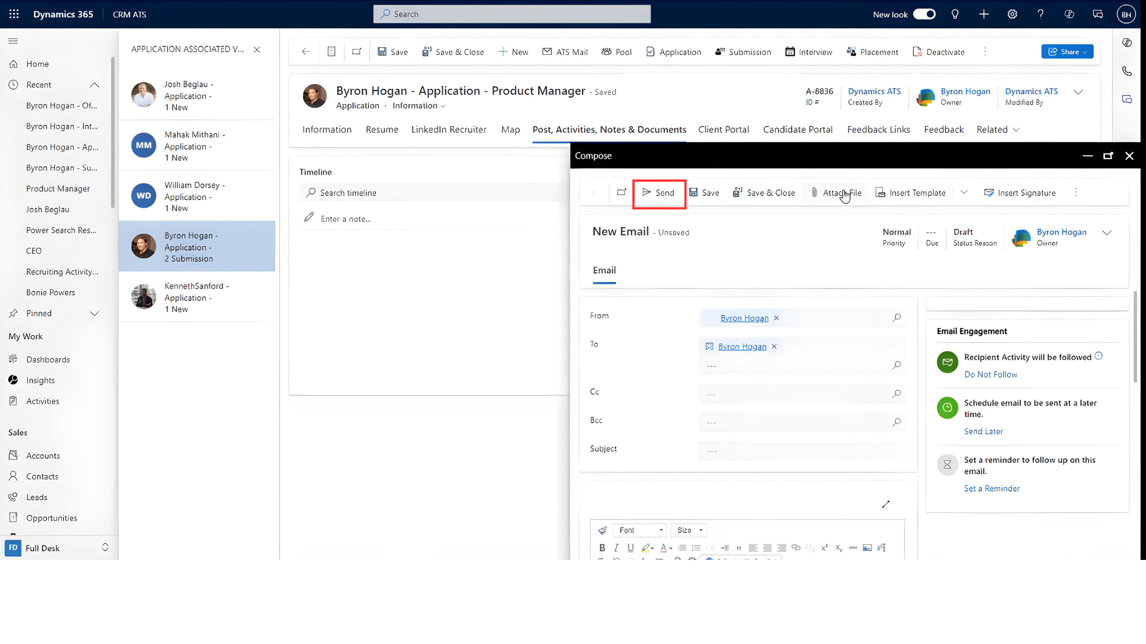This screenshot has height=644, width=1146.
Task: Click the Placement command button
Action: pos(872,52)
